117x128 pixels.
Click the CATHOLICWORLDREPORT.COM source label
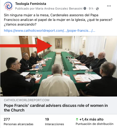(26, 100)
